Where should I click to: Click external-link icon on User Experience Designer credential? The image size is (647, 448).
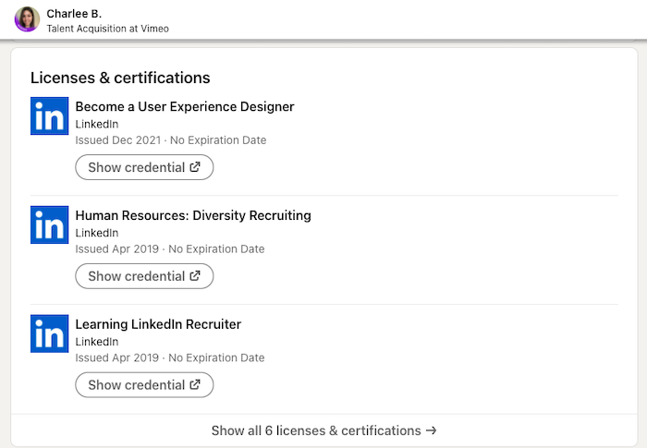[x=195, y=167]
